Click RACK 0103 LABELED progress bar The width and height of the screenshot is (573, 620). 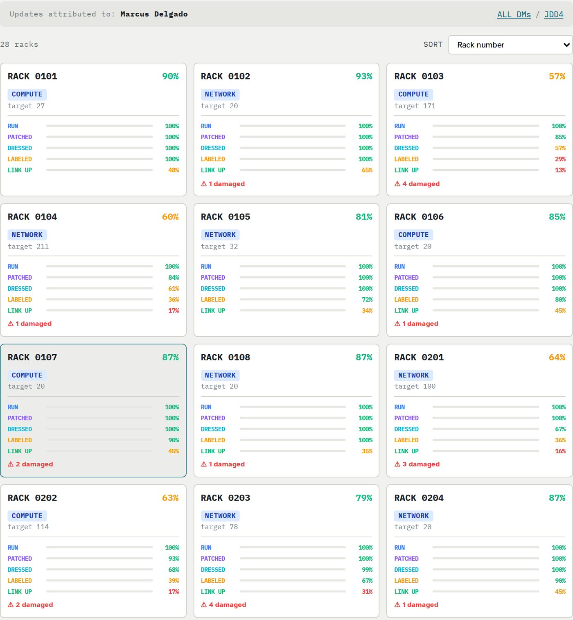(x=486, y=159)
